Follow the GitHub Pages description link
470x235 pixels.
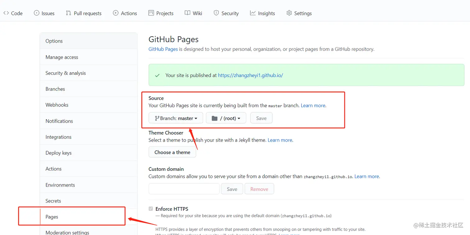(x=163, y=49)
